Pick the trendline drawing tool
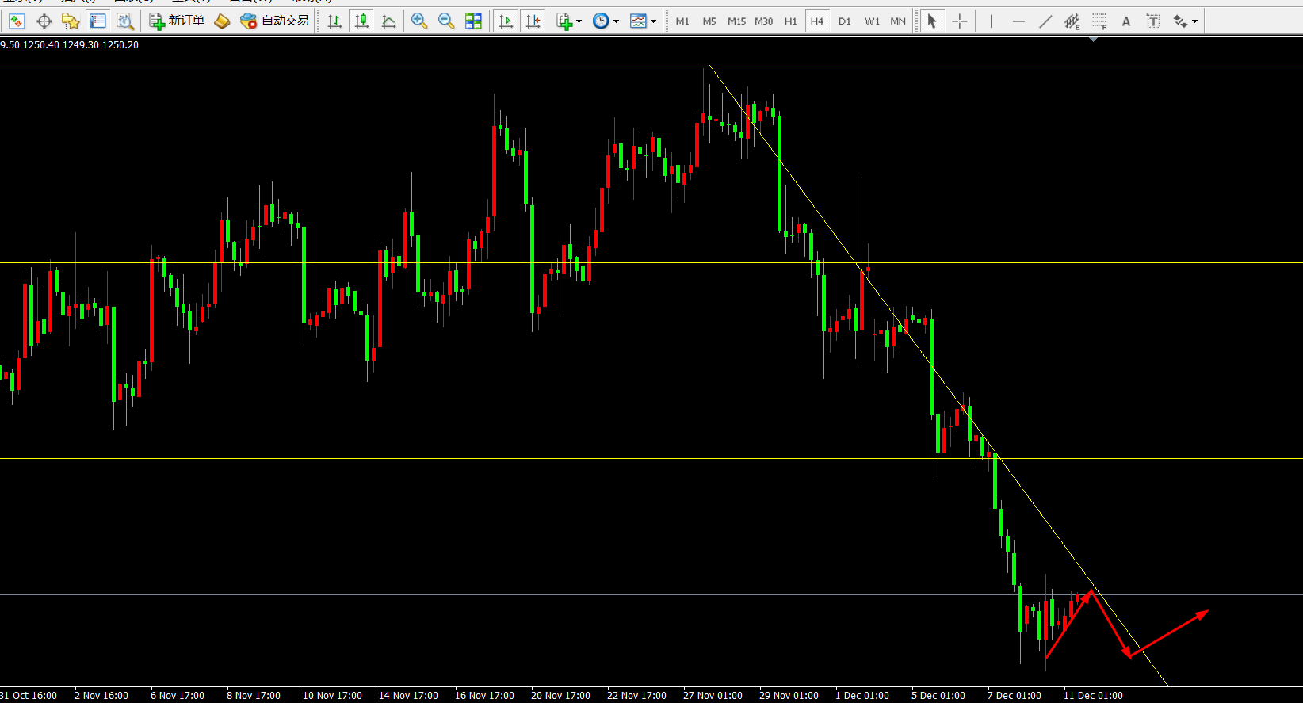This screenshot has height=703, width=1303. coord(1045,21)
